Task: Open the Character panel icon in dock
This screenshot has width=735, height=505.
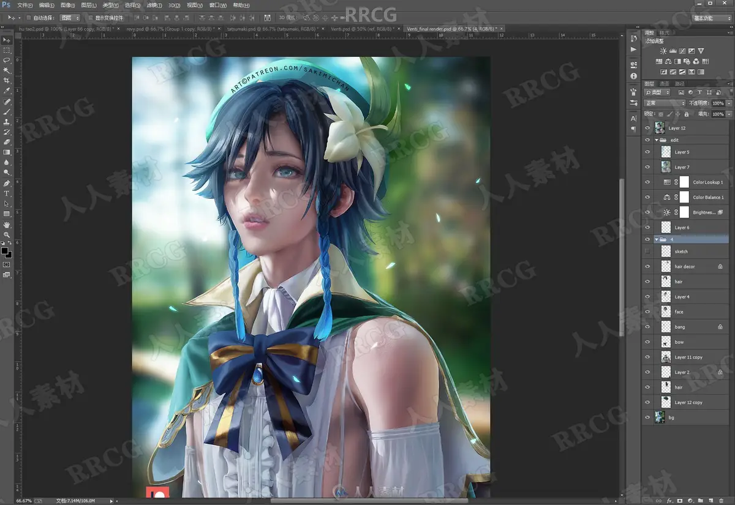Action: tap(633, 118)
